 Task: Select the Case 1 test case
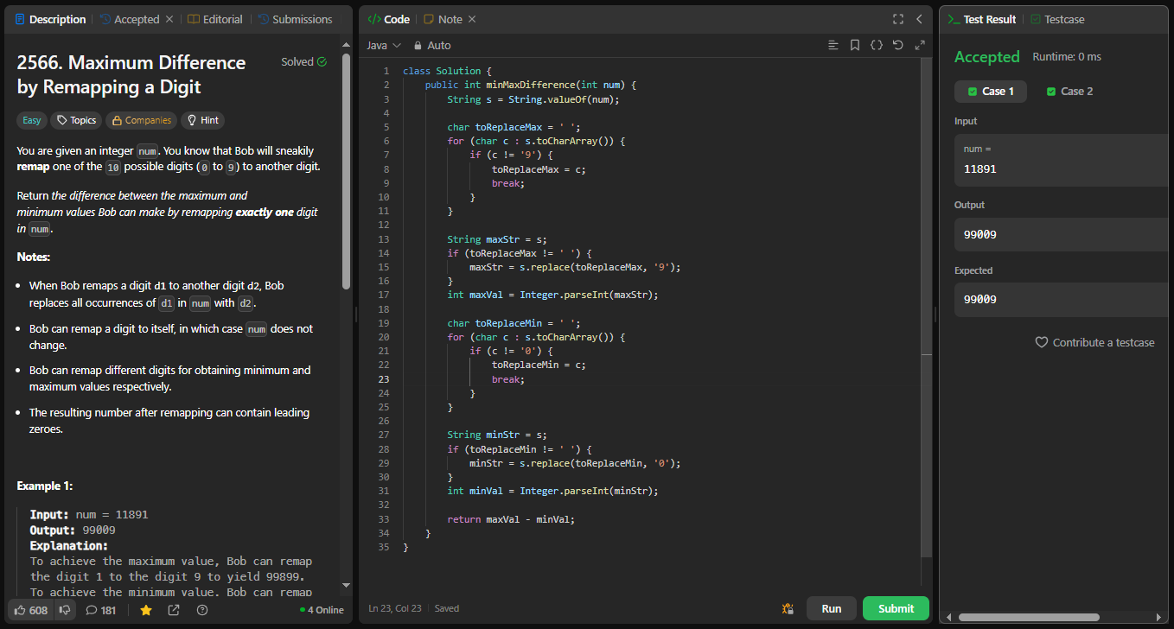click(991, 92)
